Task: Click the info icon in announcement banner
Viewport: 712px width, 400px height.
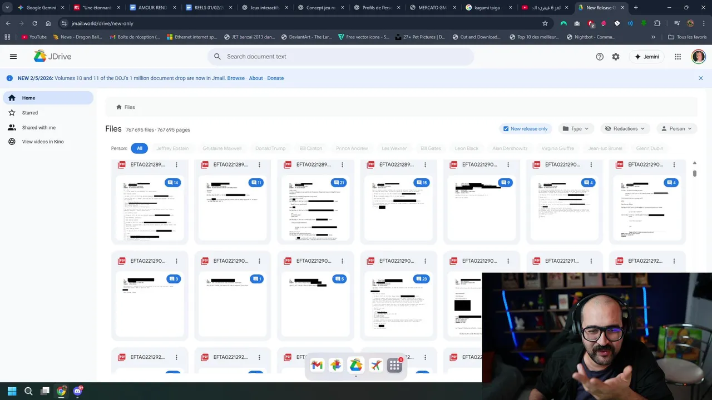Action: (9, 78)
